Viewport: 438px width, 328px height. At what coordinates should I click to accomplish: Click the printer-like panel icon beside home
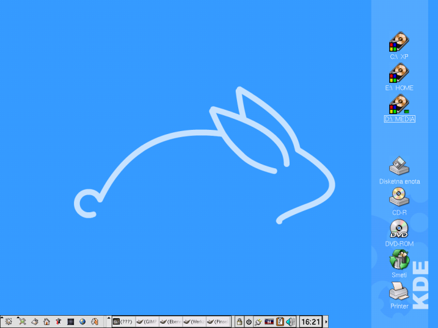(35, 322)
